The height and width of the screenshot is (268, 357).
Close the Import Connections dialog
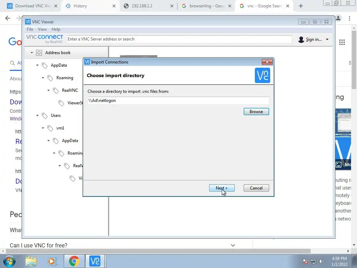(x=267, y=62)
